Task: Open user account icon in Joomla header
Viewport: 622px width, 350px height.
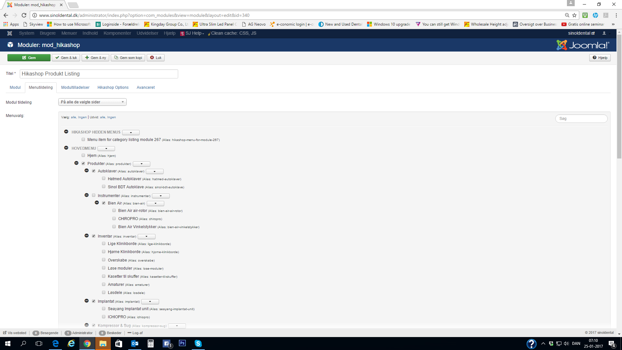Action: point(604,33)
